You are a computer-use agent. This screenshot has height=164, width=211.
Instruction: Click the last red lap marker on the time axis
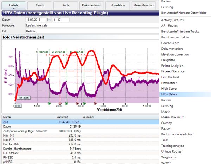click(95, 103)
